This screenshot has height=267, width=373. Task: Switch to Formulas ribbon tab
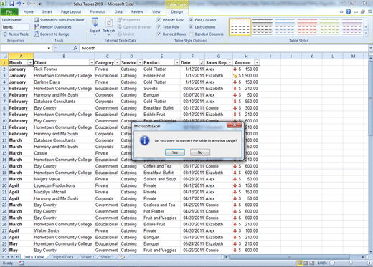click(98, 11)
